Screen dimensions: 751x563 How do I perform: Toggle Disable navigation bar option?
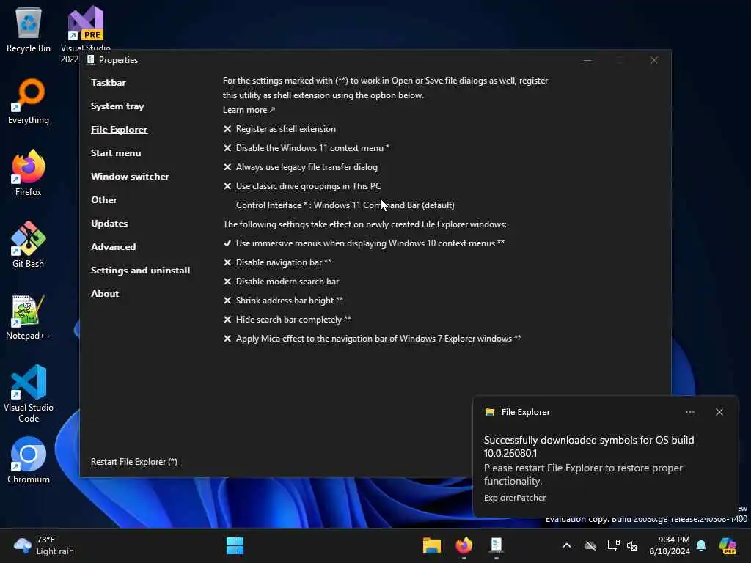pos(277,262)
